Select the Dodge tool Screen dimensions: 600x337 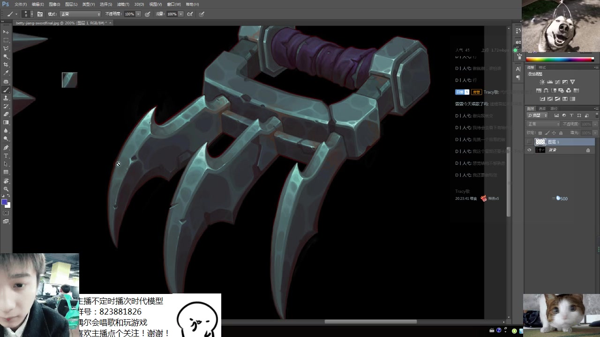pos(6,139)
